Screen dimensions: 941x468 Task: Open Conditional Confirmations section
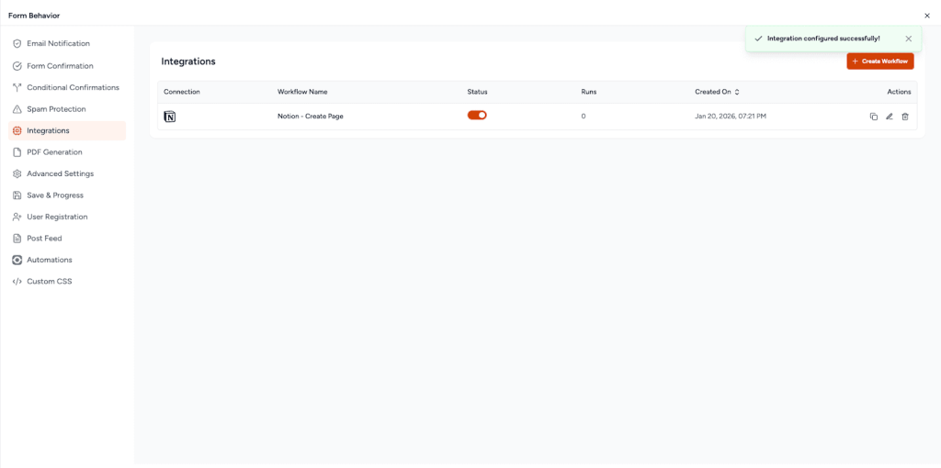click(73, 88)
